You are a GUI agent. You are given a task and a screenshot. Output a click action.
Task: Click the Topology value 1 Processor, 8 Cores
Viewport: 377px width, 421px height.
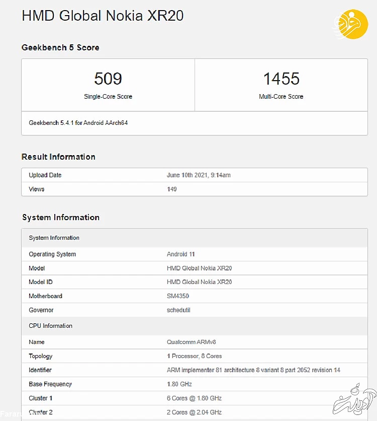tap(194, 356)
